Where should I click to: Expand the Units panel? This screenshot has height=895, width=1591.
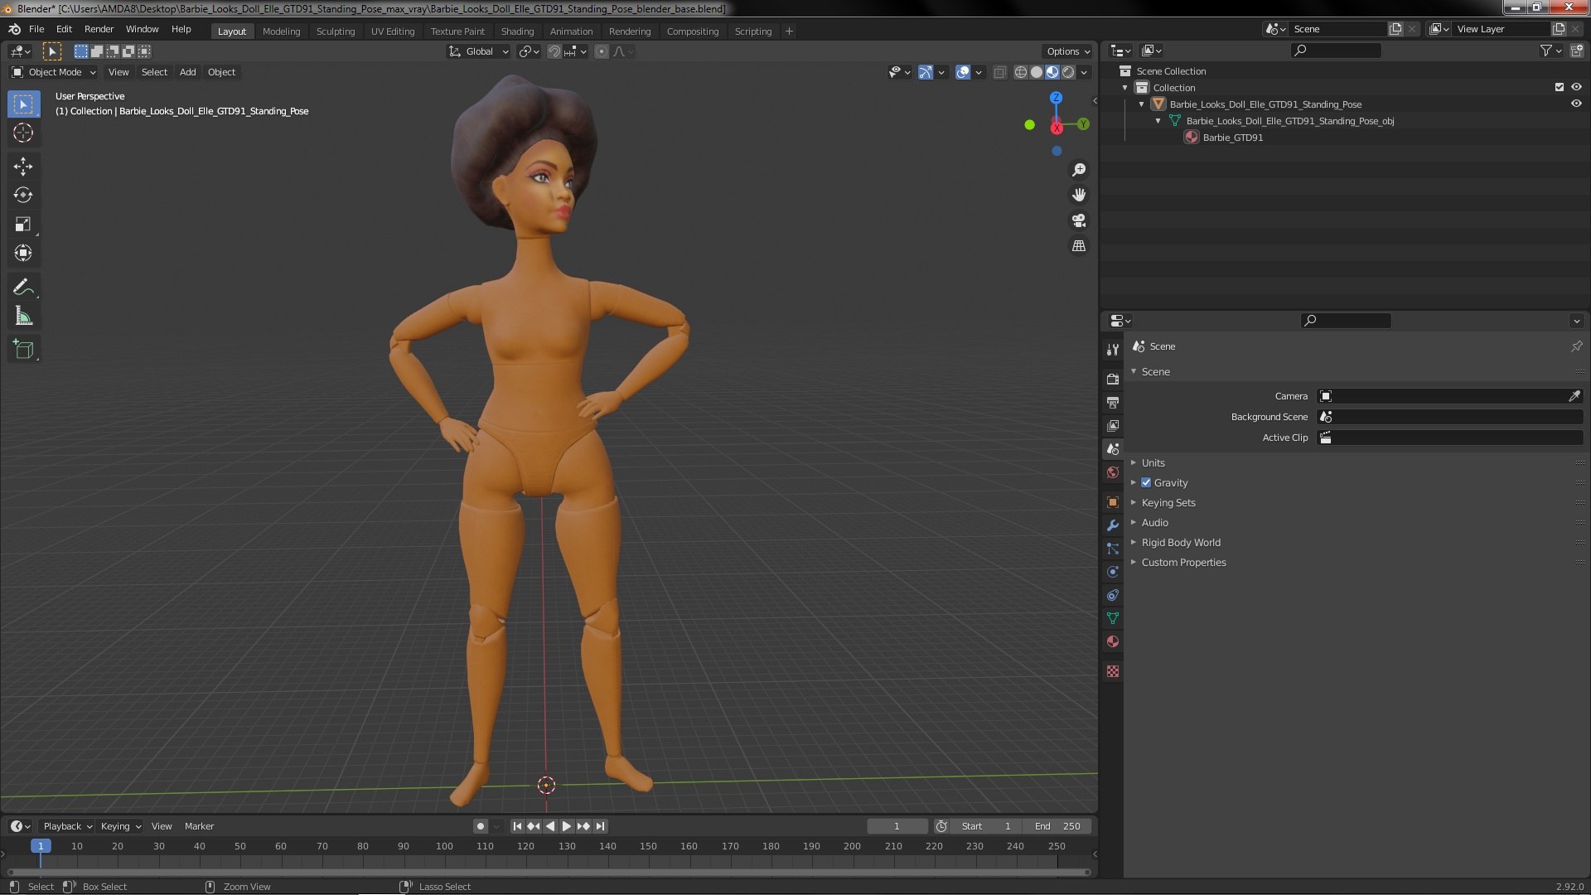1153,462
